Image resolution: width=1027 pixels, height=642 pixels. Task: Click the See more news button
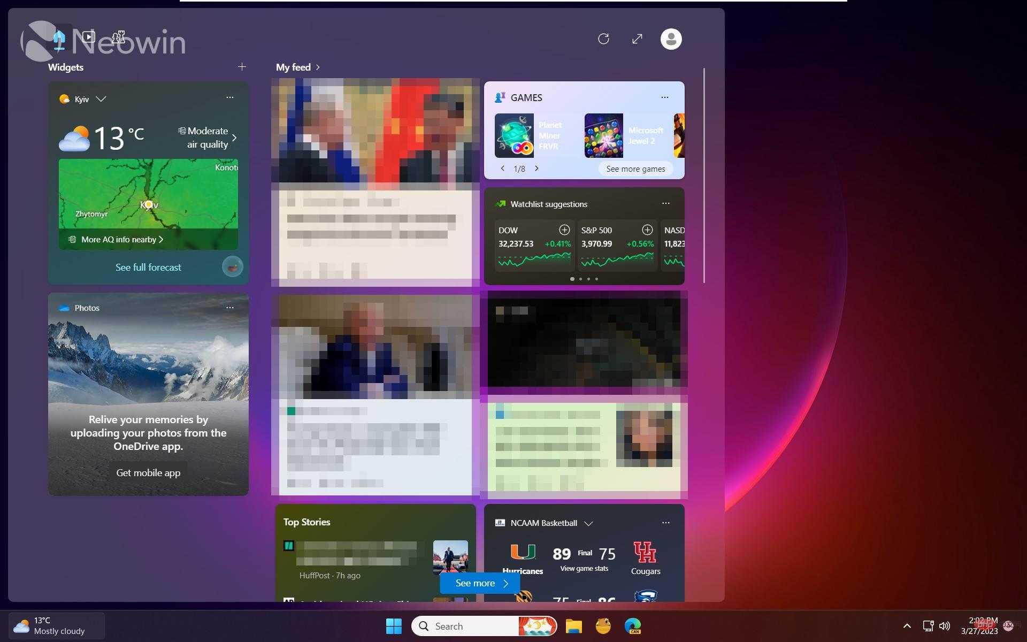pos(479,583)
